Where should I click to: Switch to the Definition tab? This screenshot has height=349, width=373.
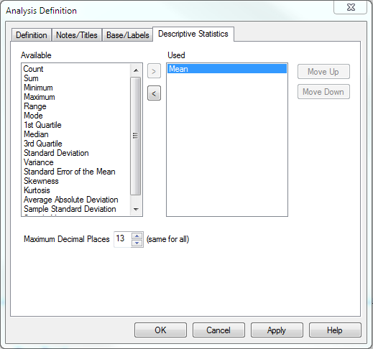(x=32, y=35)
